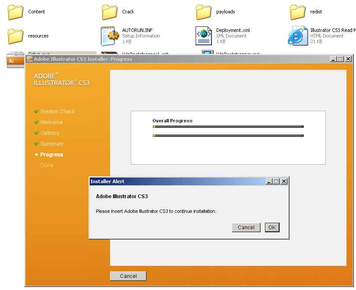Minimize the Adobe Illustrator CS3 Installer window
The height and width of the screenshot is (290, 356).
[333, 59]
